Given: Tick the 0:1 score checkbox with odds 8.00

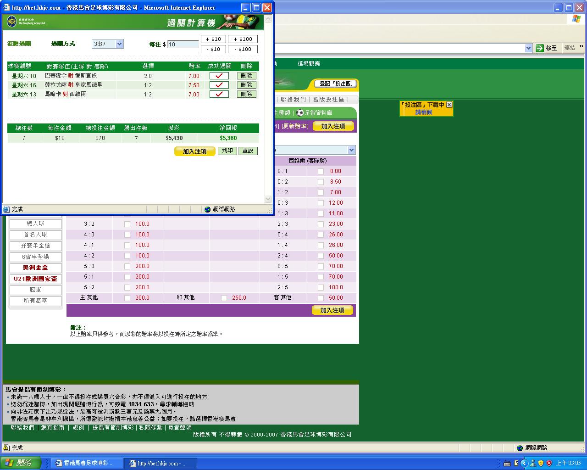Looking at the screenshot, I should (x=321, y=171).
